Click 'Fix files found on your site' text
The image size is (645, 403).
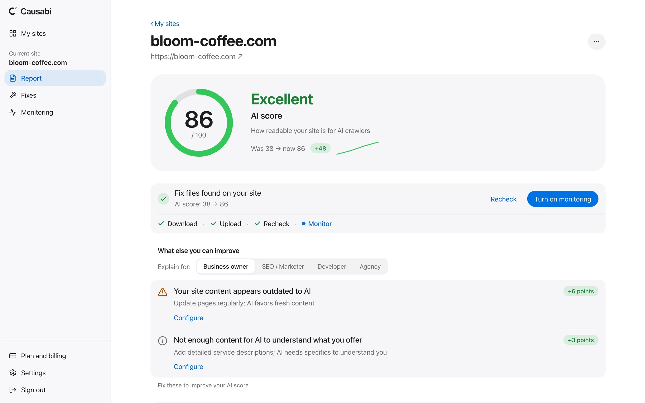pos(218,193)
